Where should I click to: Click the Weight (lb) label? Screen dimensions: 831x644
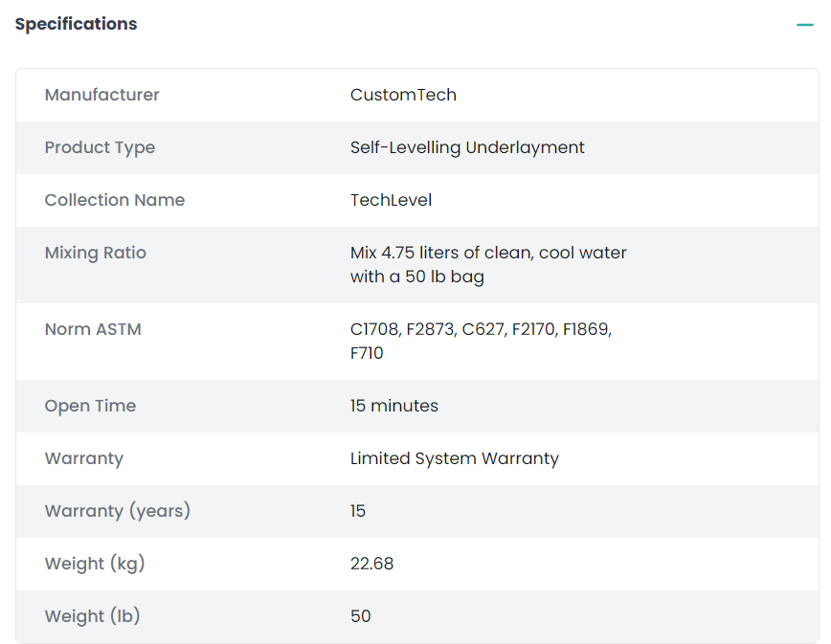93,616
